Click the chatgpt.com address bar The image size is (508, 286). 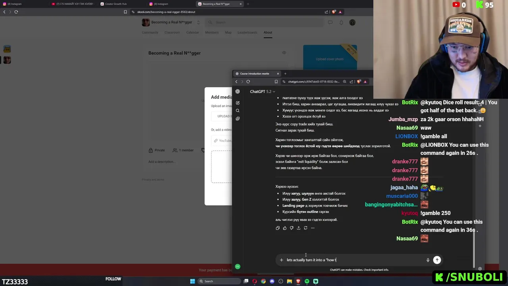(x=314, y=82)
